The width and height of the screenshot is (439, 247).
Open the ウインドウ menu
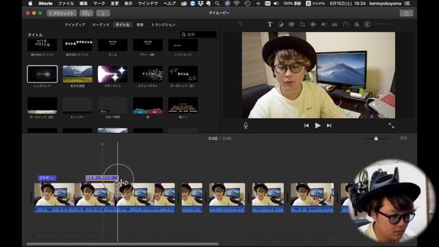147,3
